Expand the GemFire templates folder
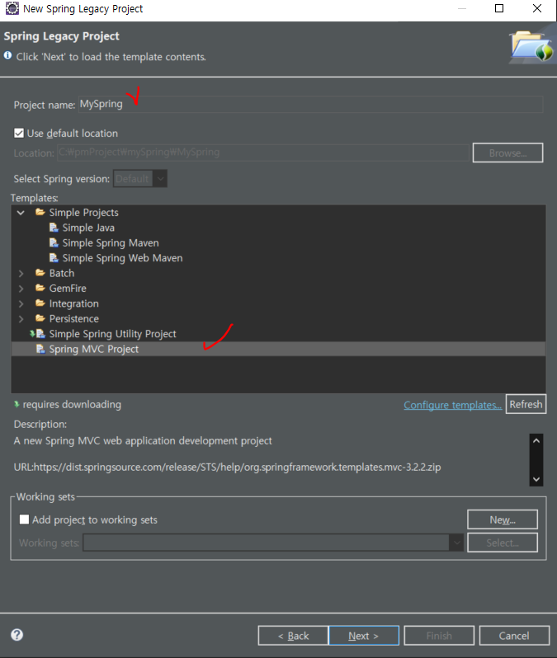The image size is (557, 658). point(21,289)
